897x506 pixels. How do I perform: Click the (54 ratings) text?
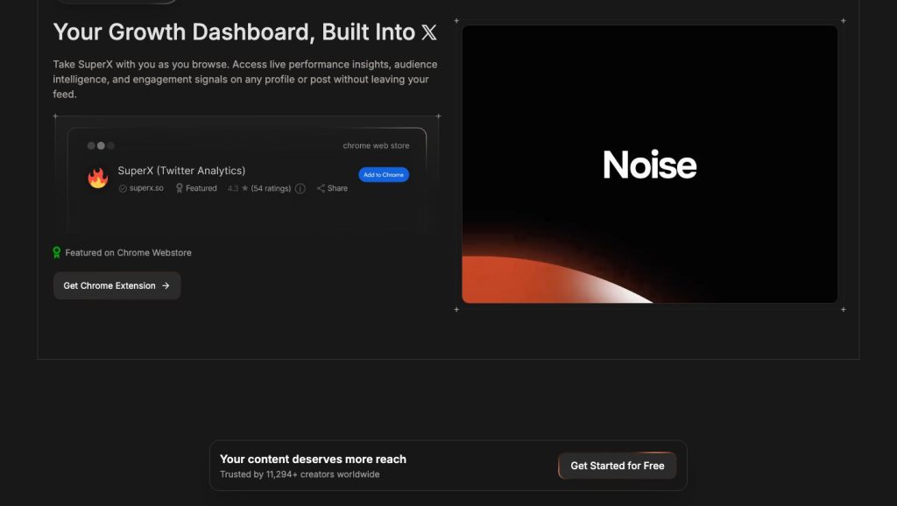pos(271,188)
